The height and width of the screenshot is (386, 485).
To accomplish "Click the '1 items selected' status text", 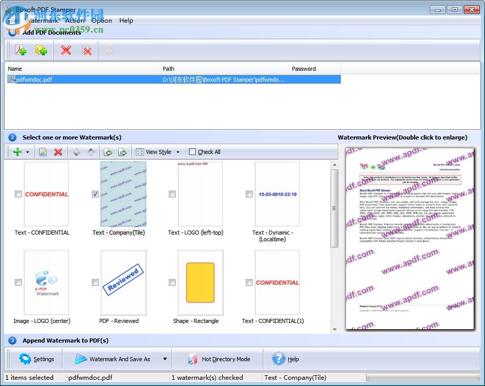I will [29, 378].
